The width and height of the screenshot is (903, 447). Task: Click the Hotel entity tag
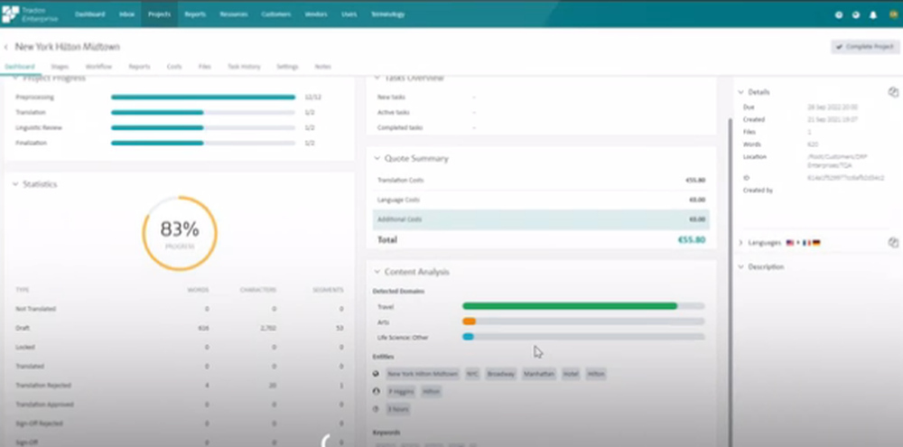571,375
